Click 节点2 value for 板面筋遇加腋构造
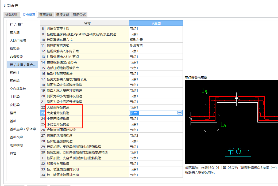 pyautogui.click(x=156, y=141)
